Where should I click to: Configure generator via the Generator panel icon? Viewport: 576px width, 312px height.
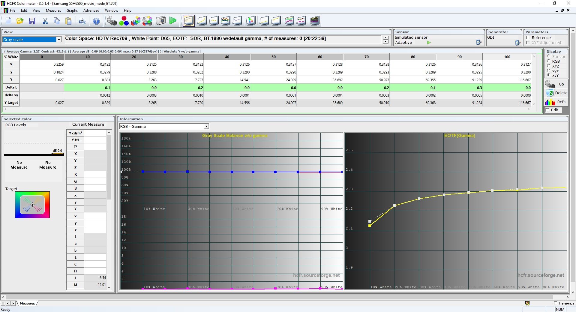click(x=518, y=43)
